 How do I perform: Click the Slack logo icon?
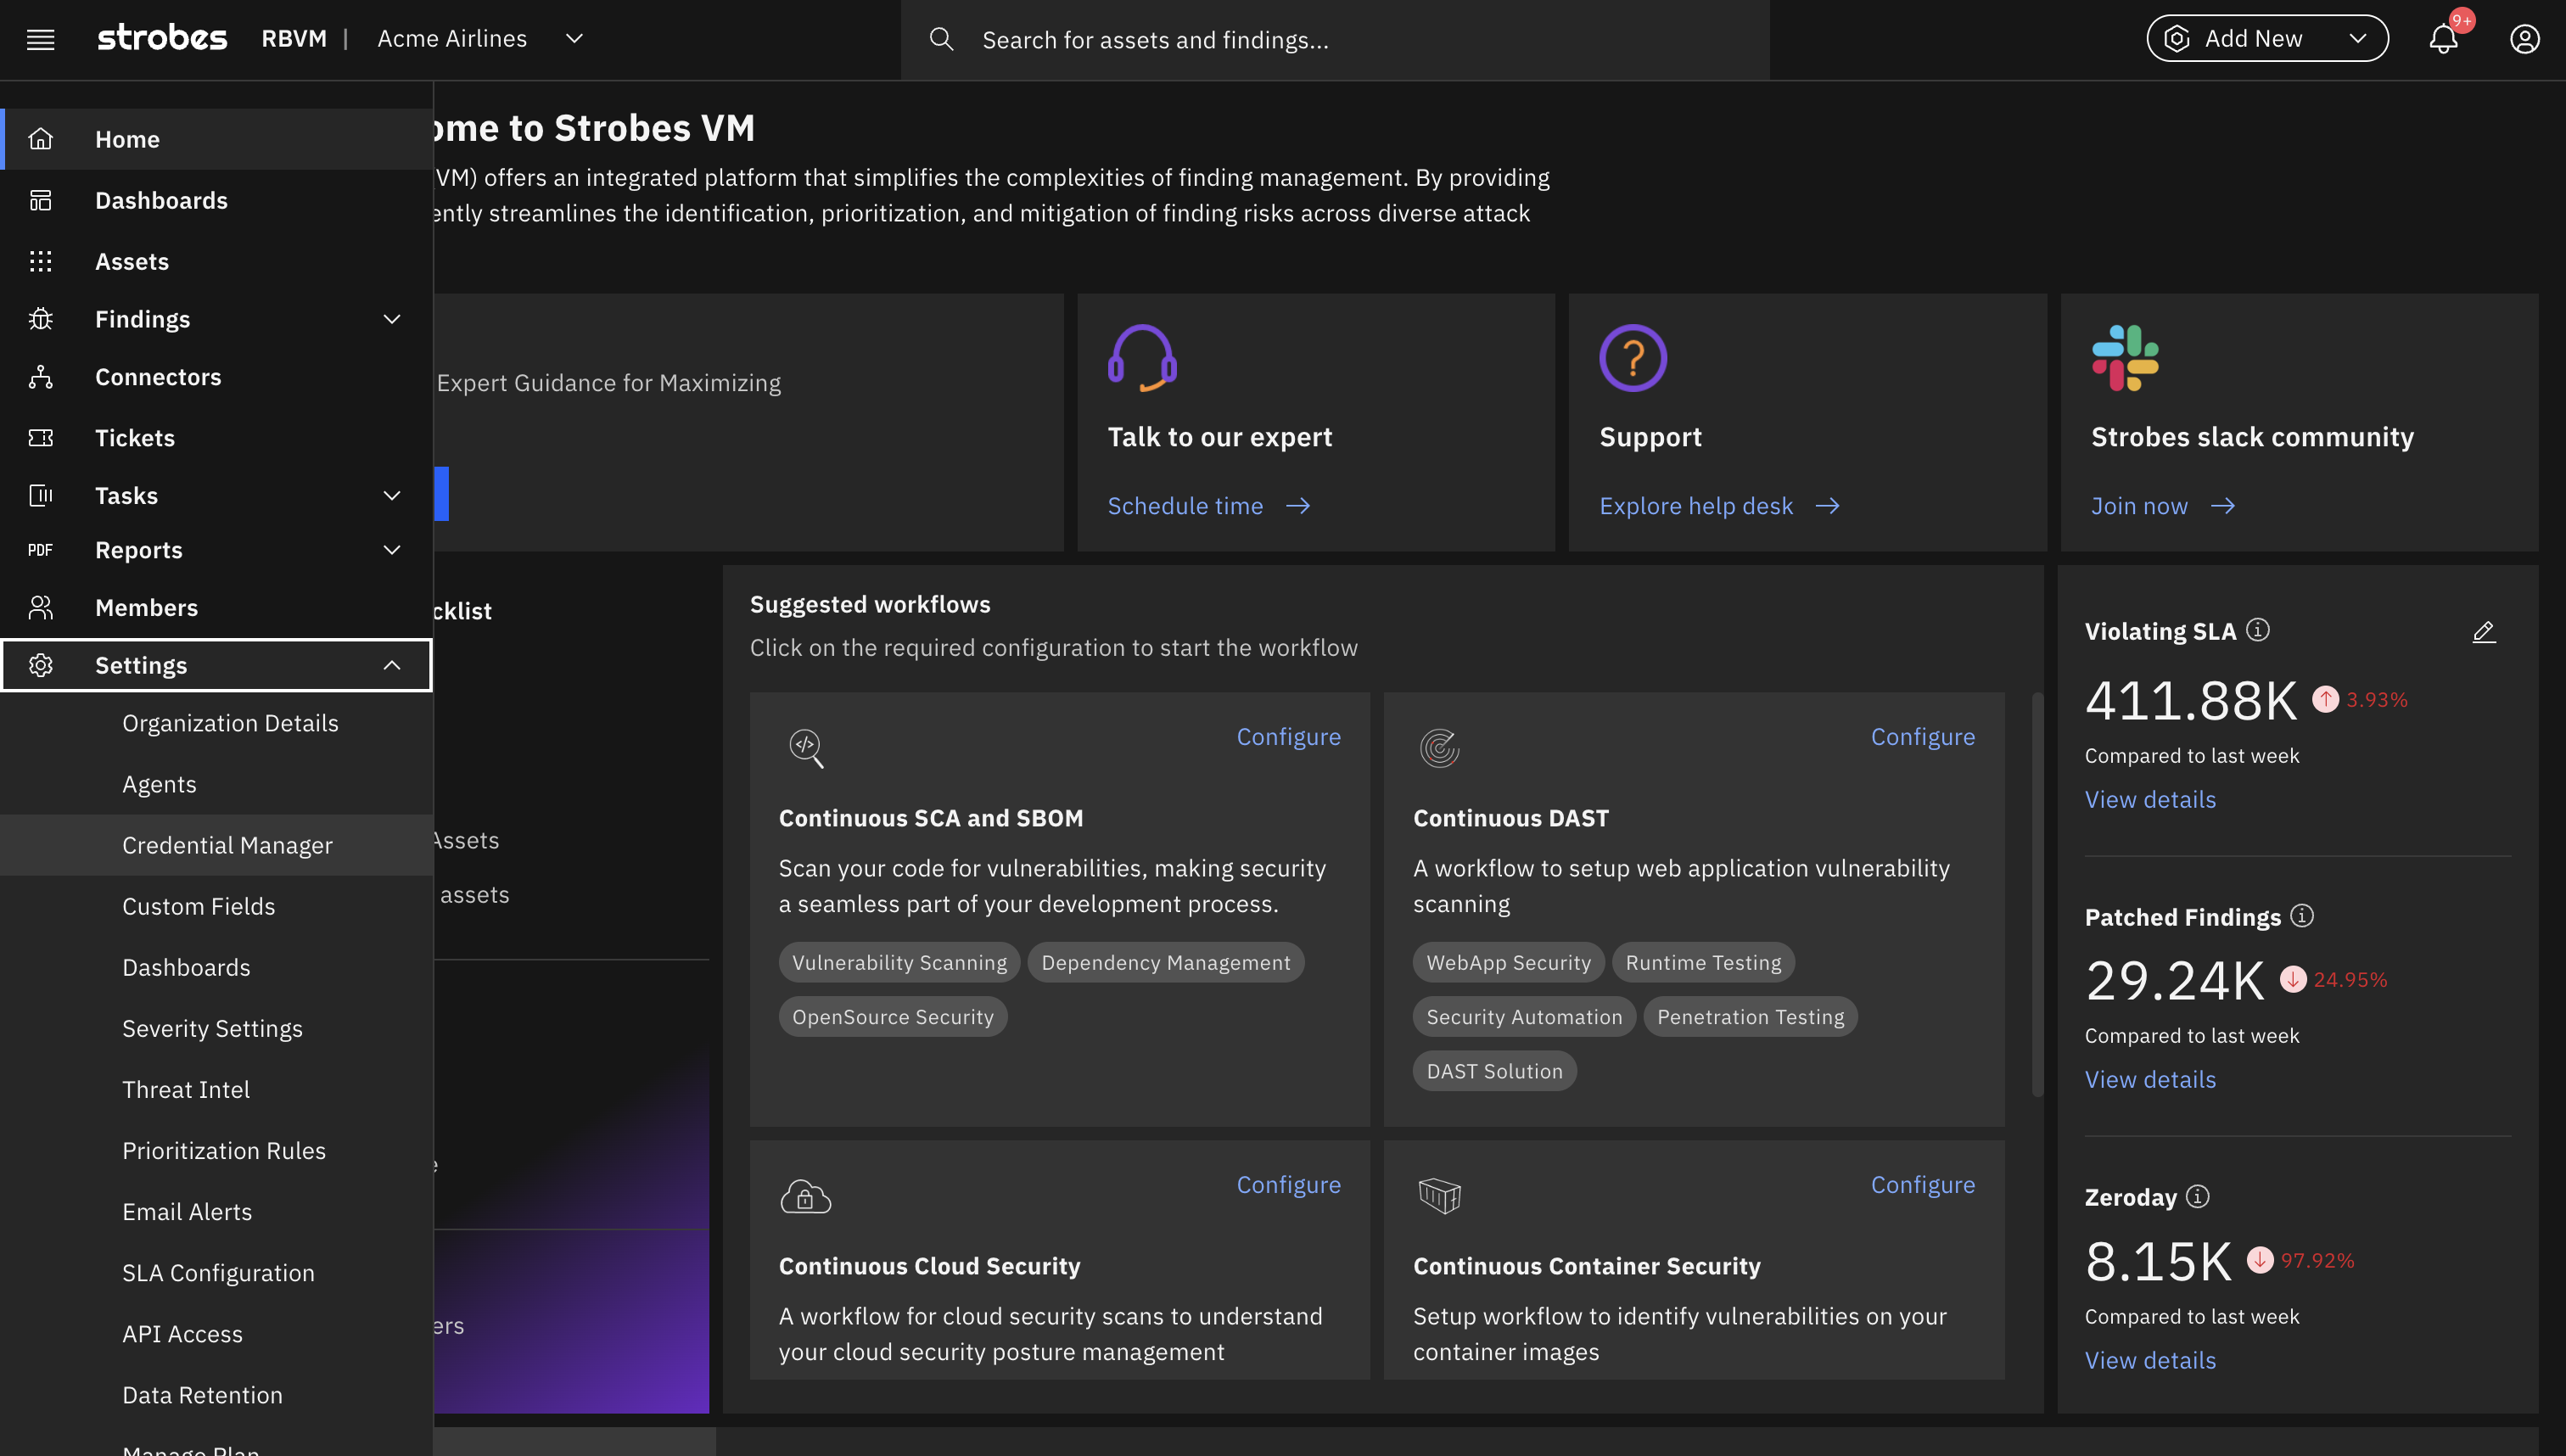coord(2125,357)
